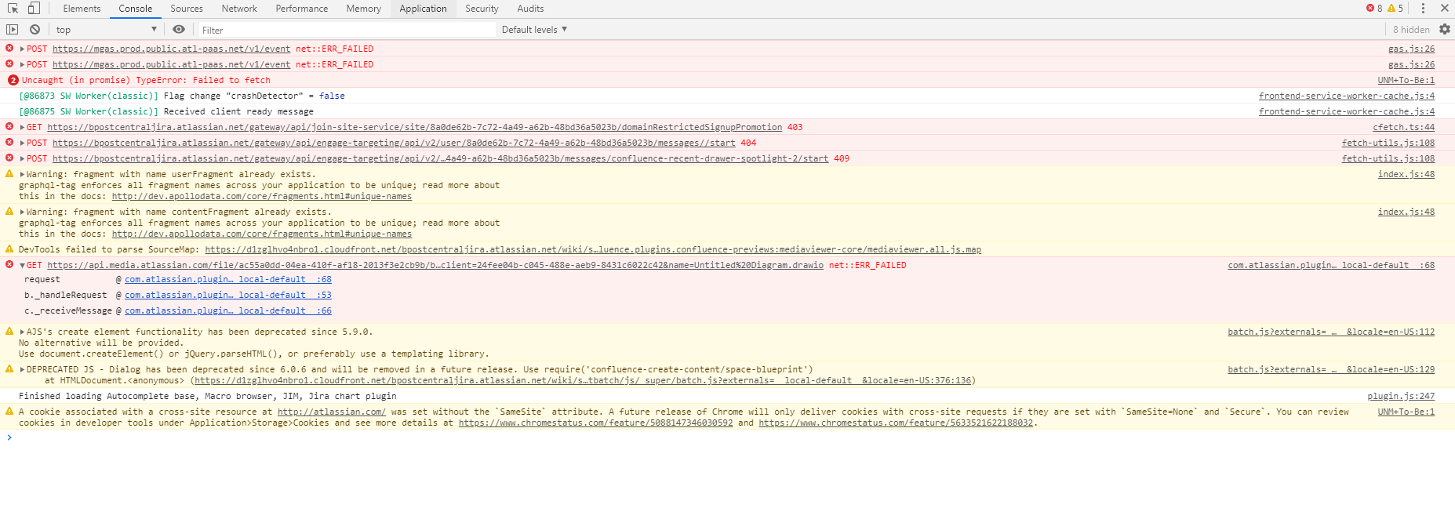Focus the console Filter field
Screen dimensions: 1455x508
(x=345, y=30)
